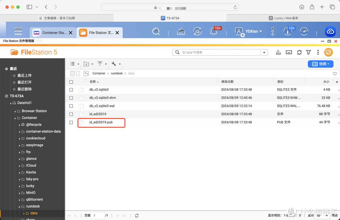Open the cloud icon in top bar
The image size is (340, 220).
pos(330,31)
